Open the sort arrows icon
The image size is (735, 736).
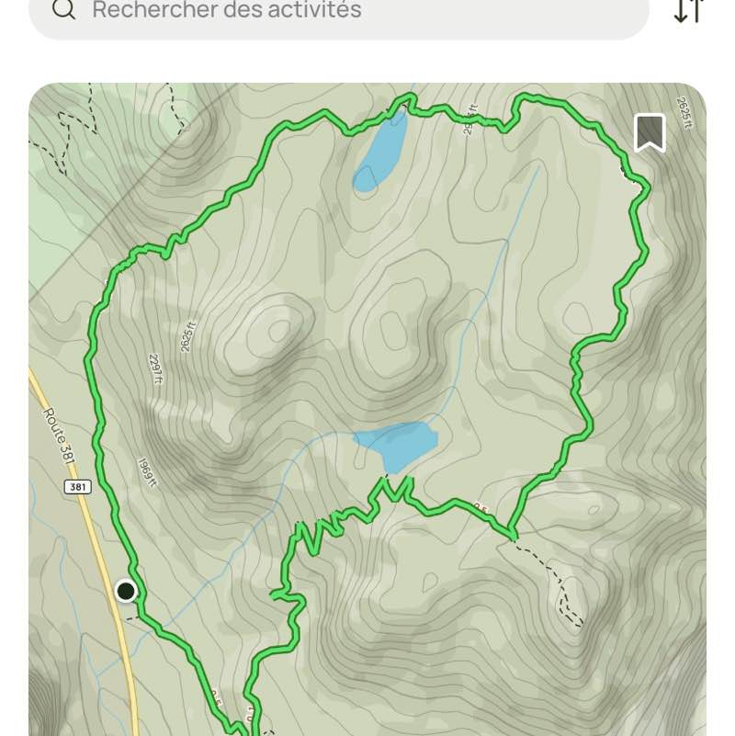[x=688, y=10]
